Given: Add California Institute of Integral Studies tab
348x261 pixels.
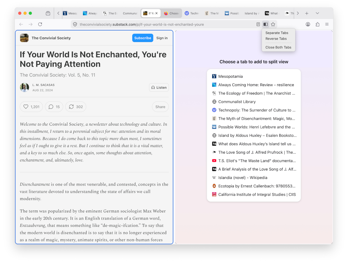Looking at the screenshot, I should tap(254, 194).
